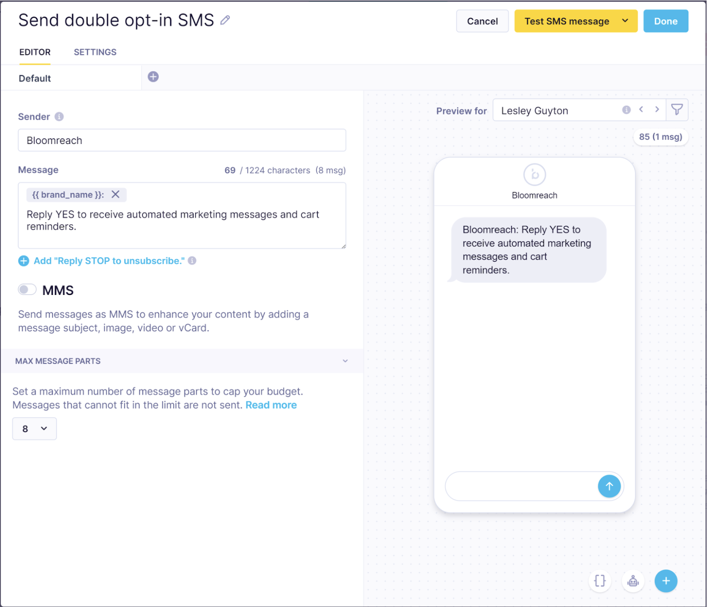Click the 85 (1 msg) counter badge
Image resolution: width=707 pixels, height=607 pixels.
point(660,137)
